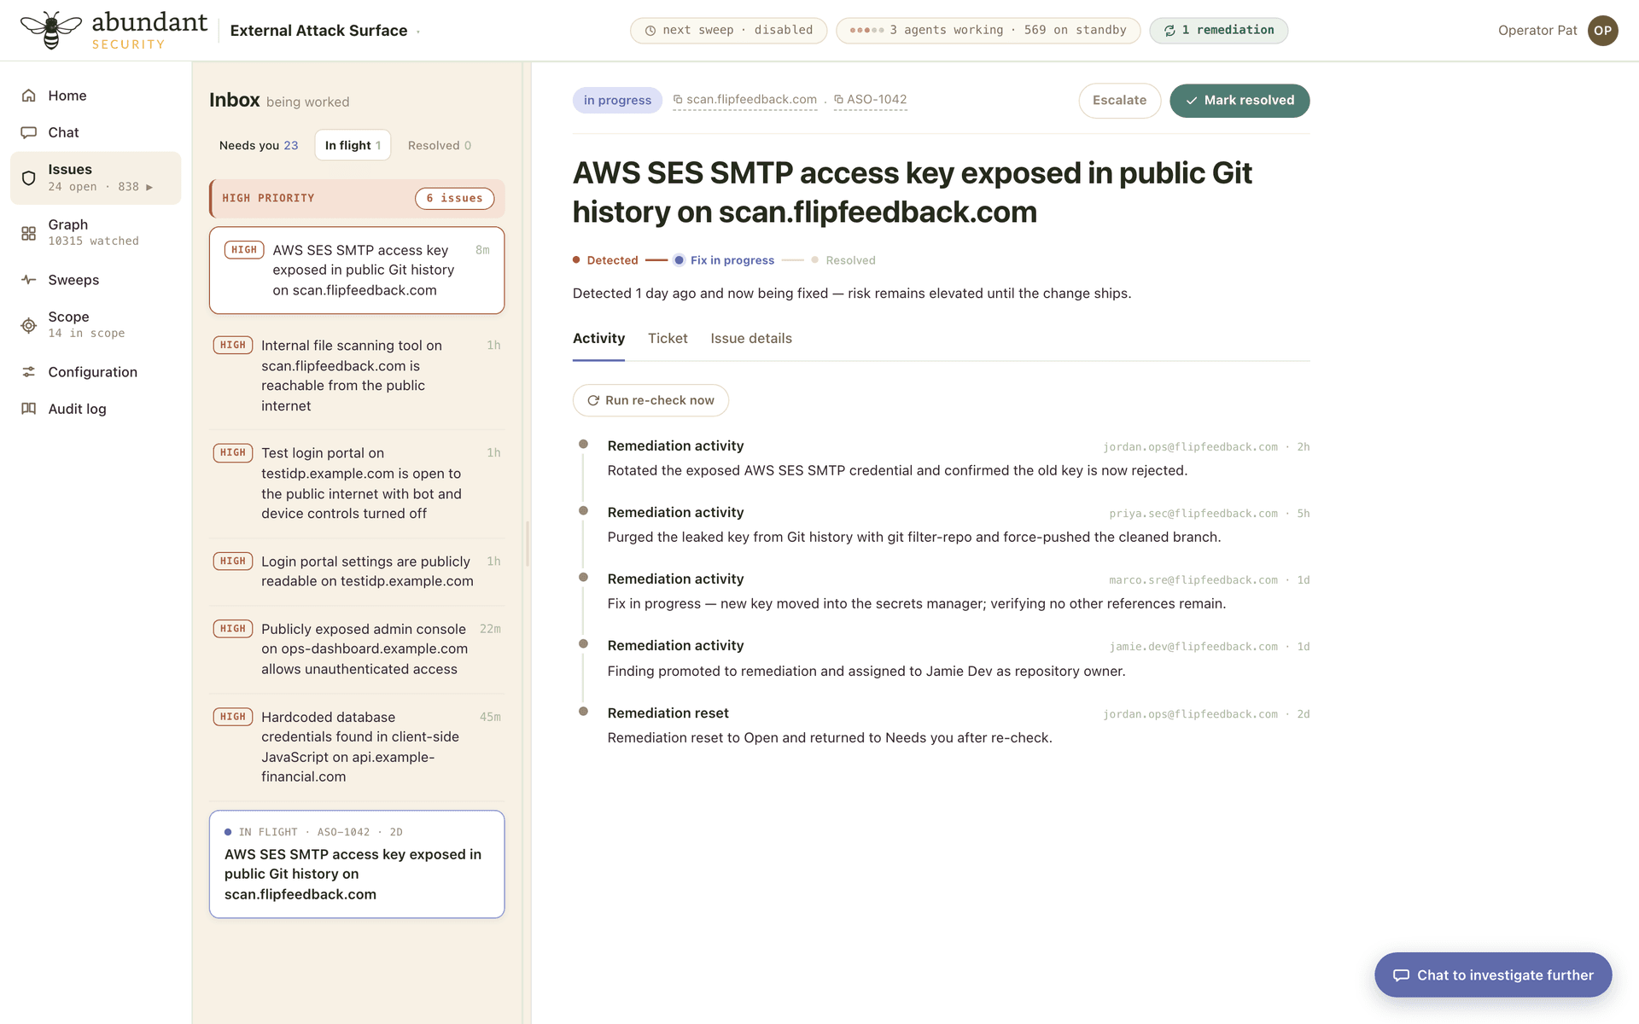Image resolution: width=1639 pixels, height=1024 pixels.
Task: Open the 1 remediation pill
Action: point(1219,31)
